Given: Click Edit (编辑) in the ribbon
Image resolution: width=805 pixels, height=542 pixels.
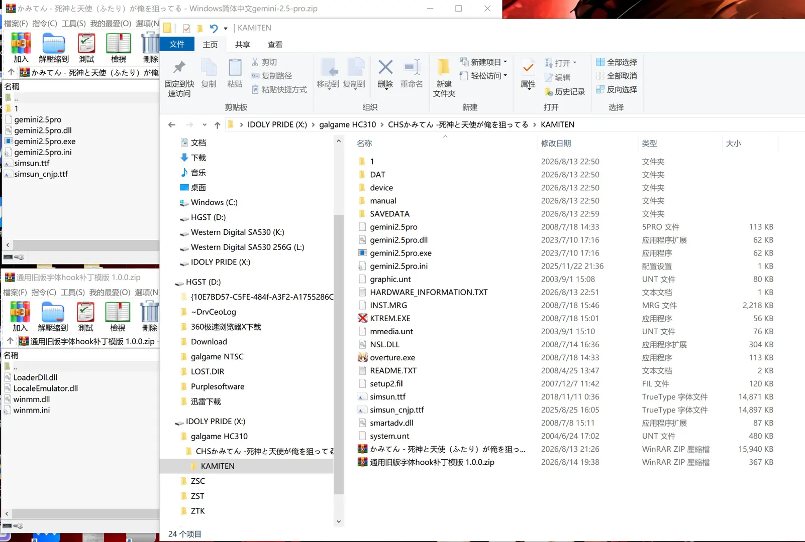Looking at the screenshot, I should [x=557, y=77].
